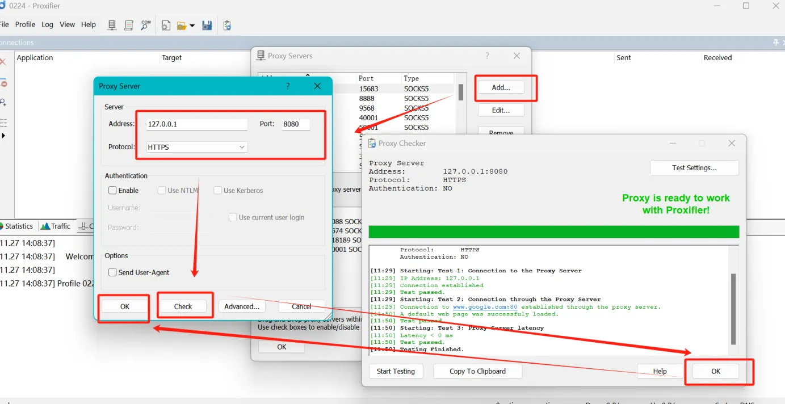
Task: Close the Proxy Server dialog
Action: pyautogui.click(x=317, y=86)
